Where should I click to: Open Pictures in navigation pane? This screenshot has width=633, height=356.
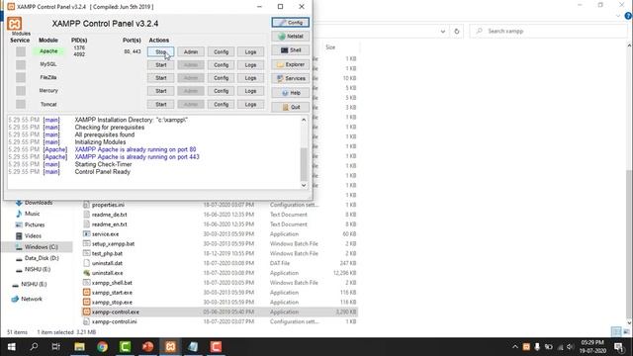pos(31,224)
